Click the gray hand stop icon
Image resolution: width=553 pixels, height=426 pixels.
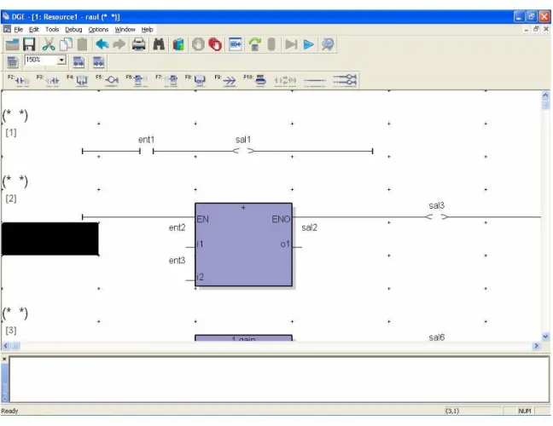198,44
